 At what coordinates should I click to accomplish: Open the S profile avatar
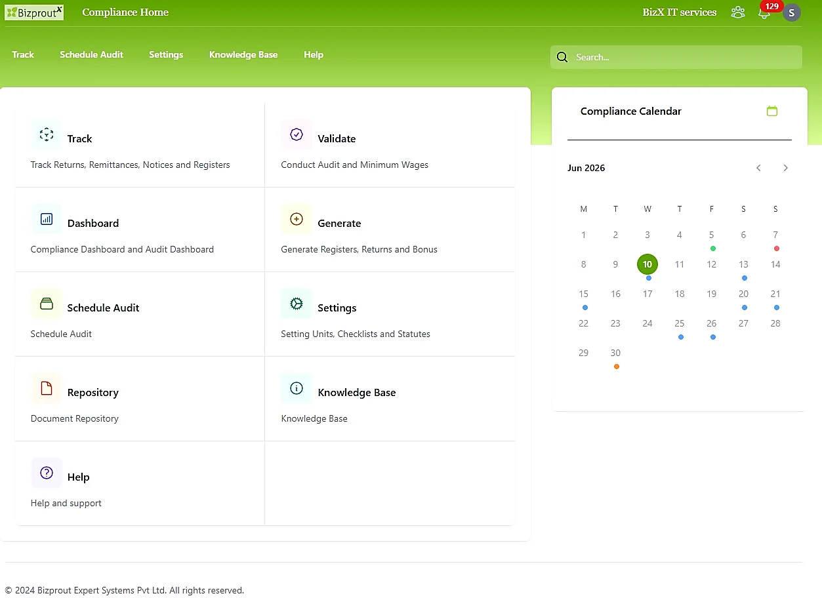pyautogui.click(x=792, y=12)
